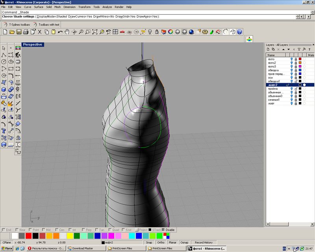Viewport: 315px width, 252px height.
Task: Click the Record History button
Action: click(204, 243)
